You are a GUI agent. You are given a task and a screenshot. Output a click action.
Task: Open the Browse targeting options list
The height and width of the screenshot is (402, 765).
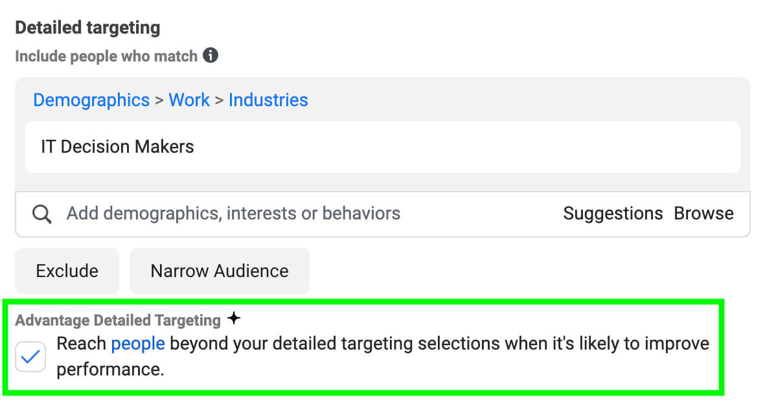(703, 214)
